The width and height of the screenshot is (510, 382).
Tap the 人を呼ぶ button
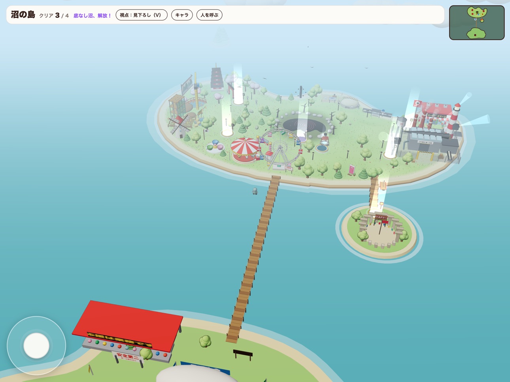(x=210, y=15)
